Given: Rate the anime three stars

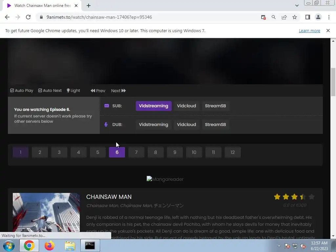Looking at the screenshot, I should click(294, 197).
